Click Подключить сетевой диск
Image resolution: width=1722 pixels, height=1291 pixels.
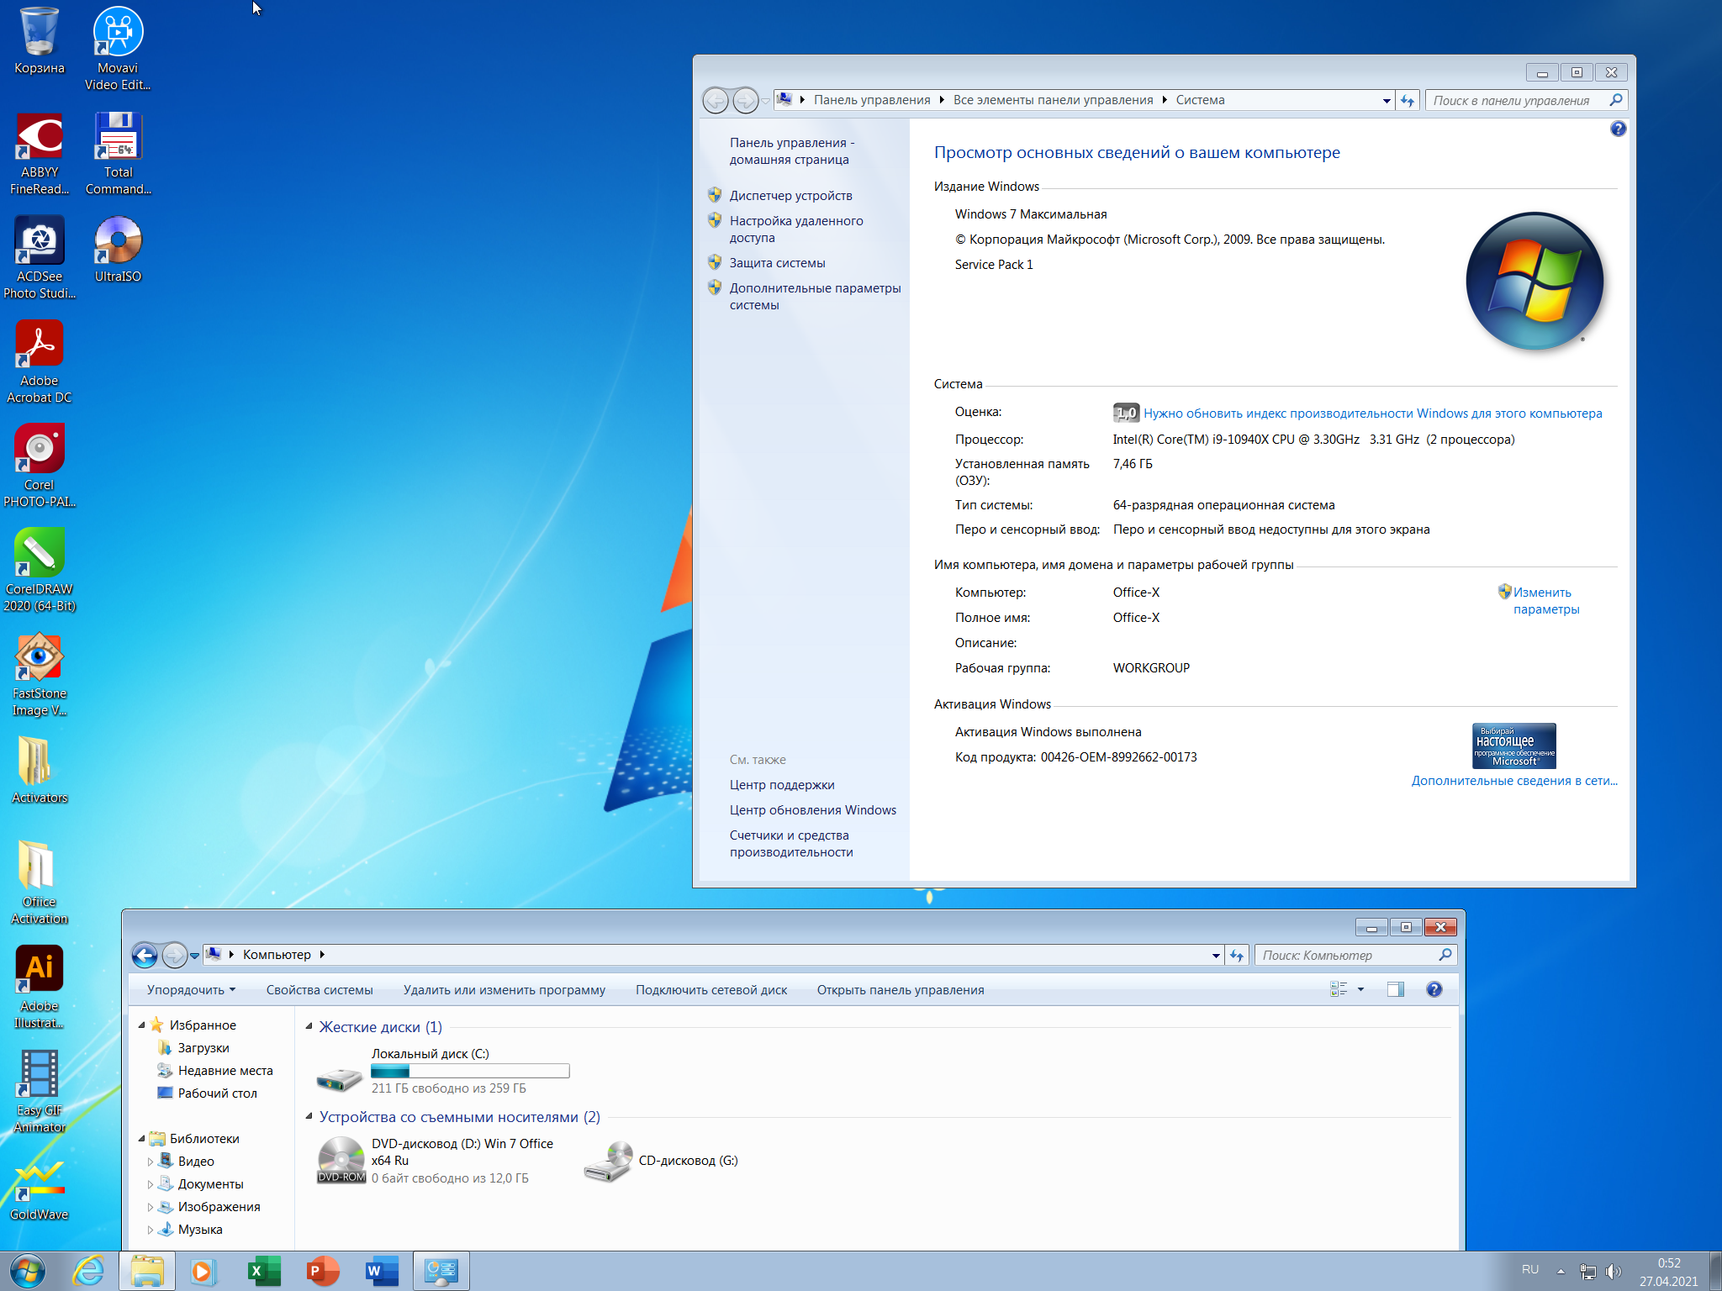[711, 990]
